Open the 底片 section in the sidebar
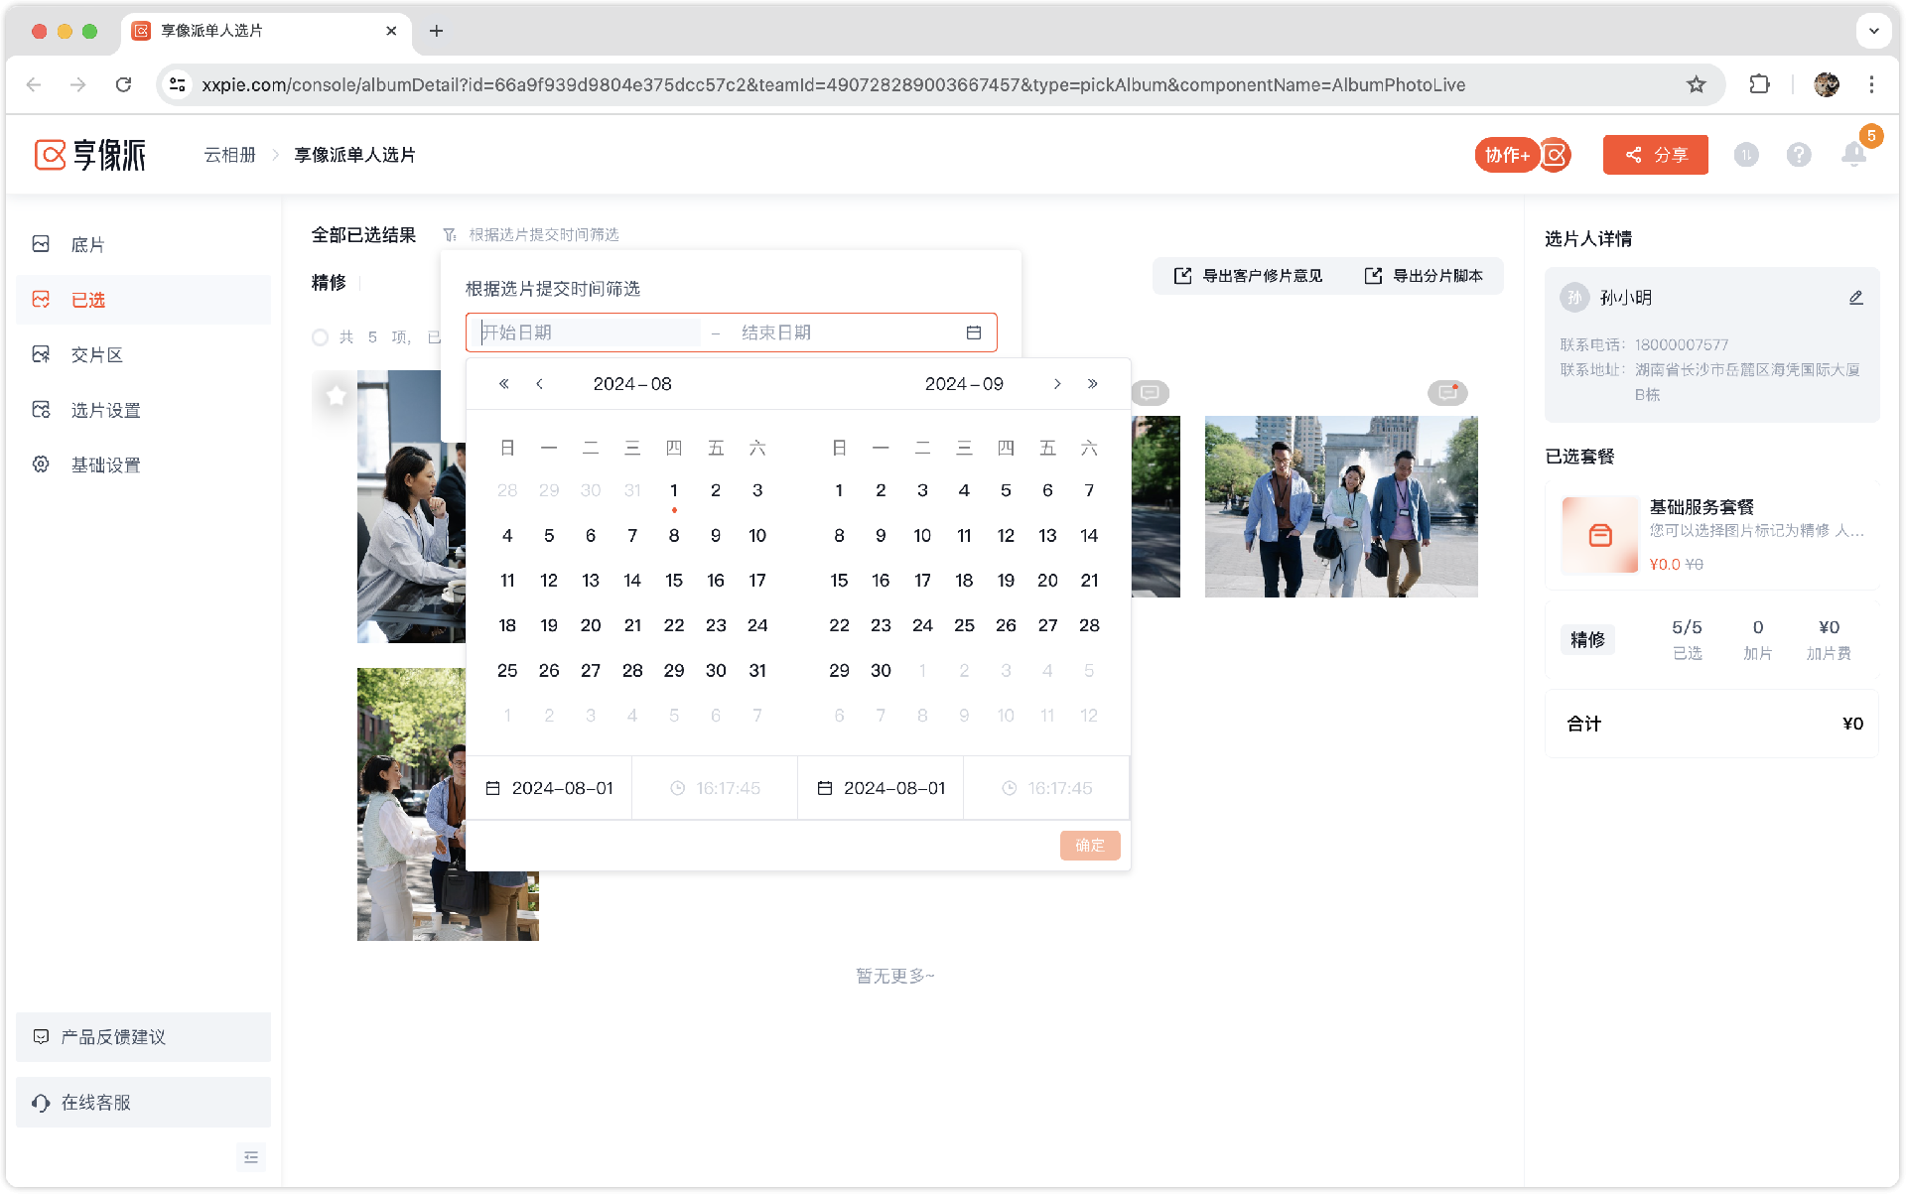 coord(87,245)
